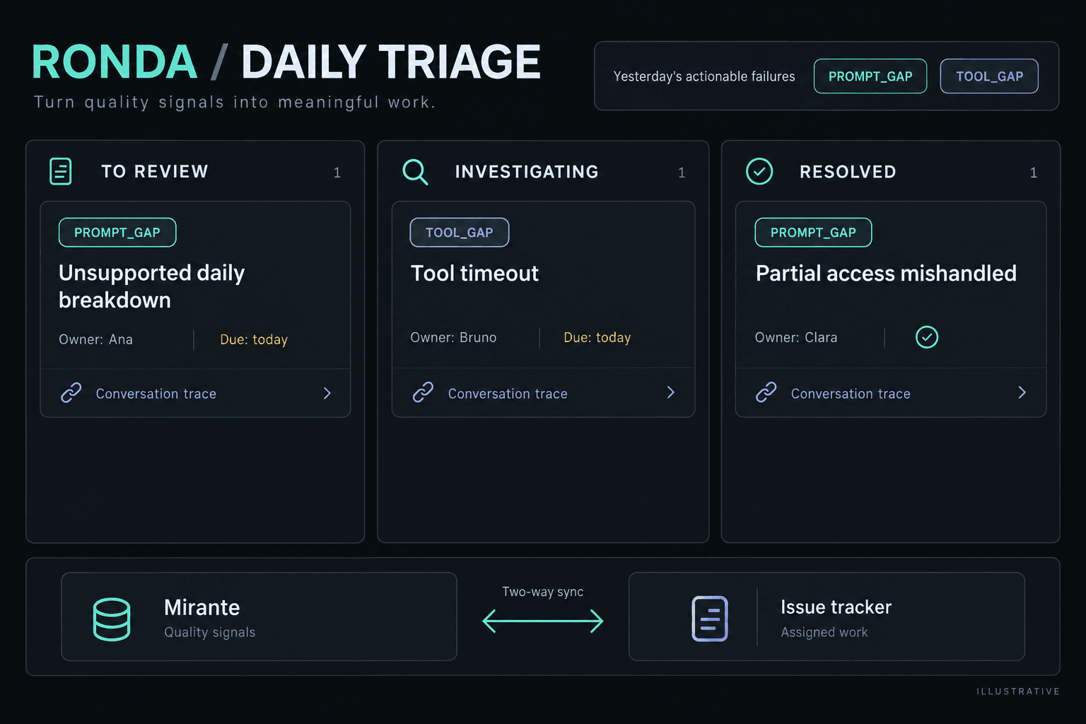The image size is (1086, 724).
Task: Expand the Unsupported daily breakdown trace chevron
Action: (x=327, y=393)
